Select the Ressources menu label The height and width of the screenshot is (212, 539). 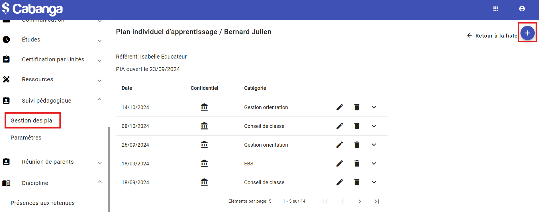coord(38,79)
